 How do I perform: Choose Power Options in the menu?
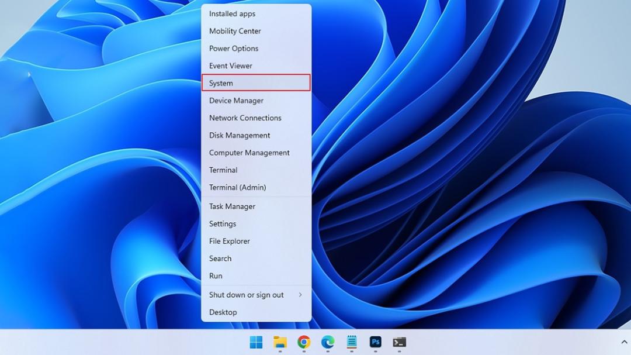click(256, 49)
